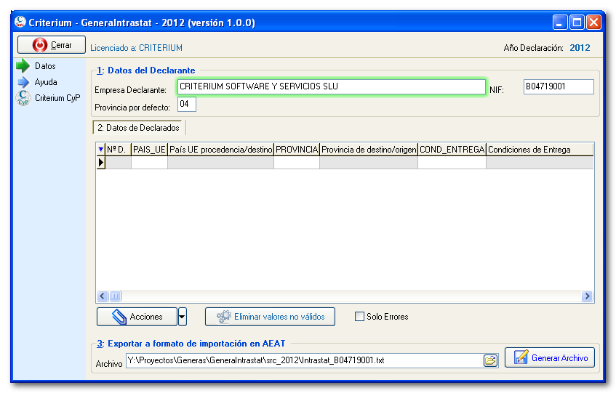Screen dimensions: 616x393
Task: Click the horizontal scrollbar right arrow
Action: (587, 296)
